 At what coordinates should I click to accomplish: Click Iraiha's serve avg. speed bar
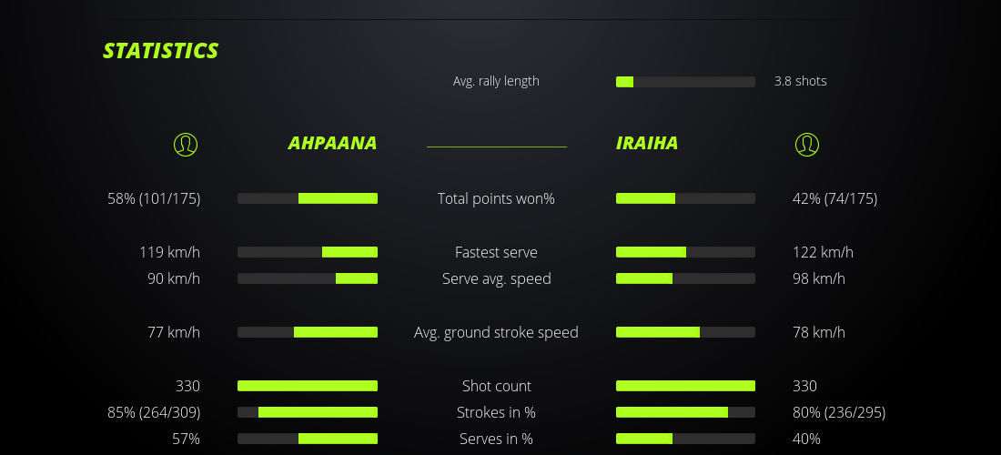click(x=685, y=278)
